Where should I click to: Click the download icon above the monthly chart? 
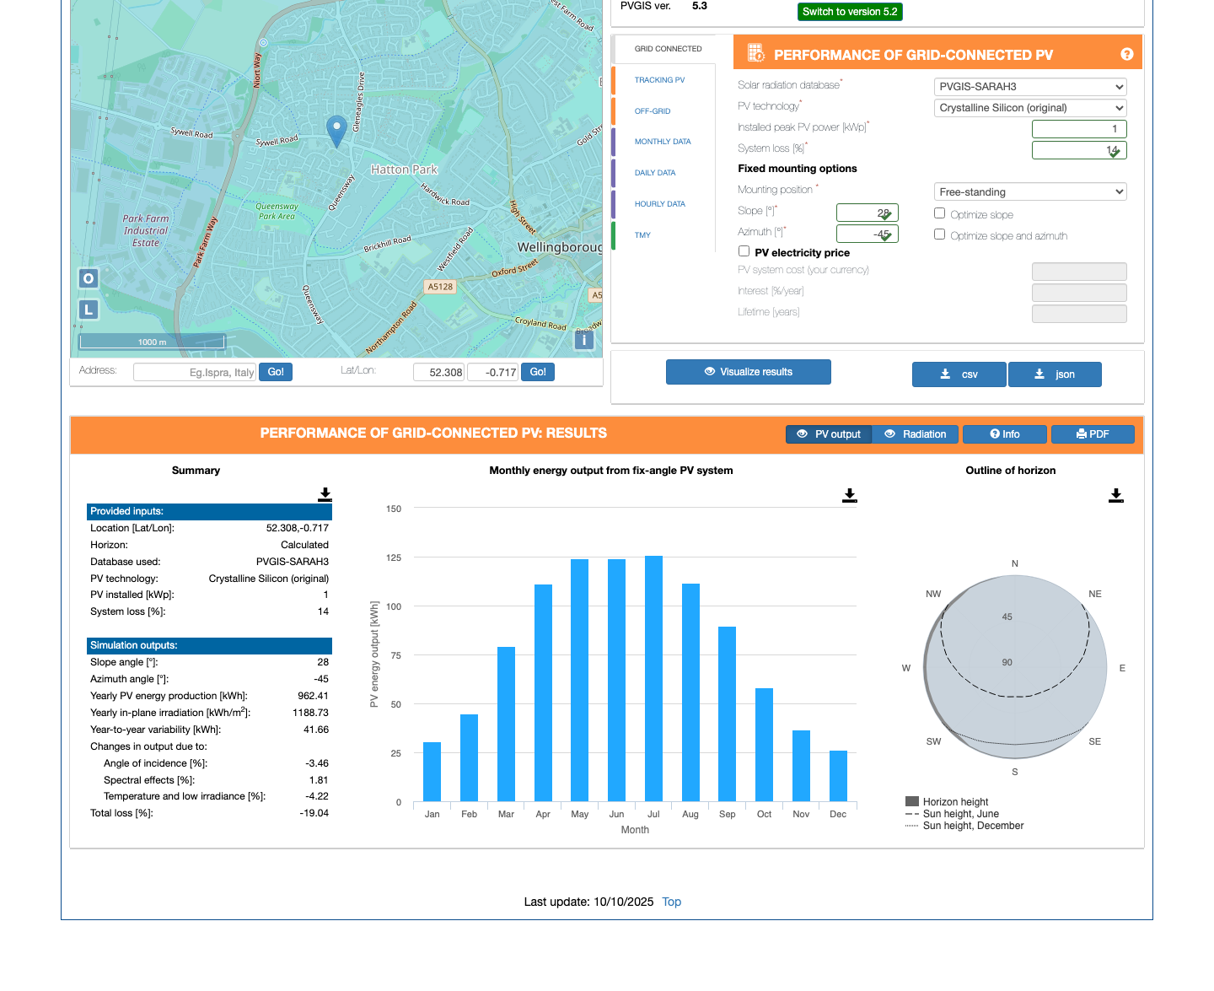(x=849, y=496)
